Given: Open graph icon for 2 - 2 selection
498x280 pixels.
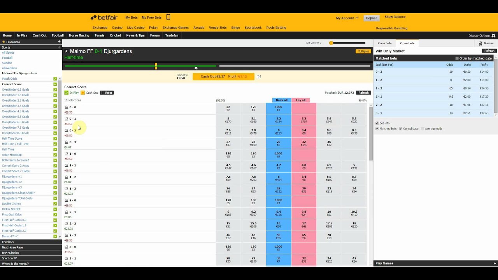Looking at the screenshot, I should click(x=67, y=224).
